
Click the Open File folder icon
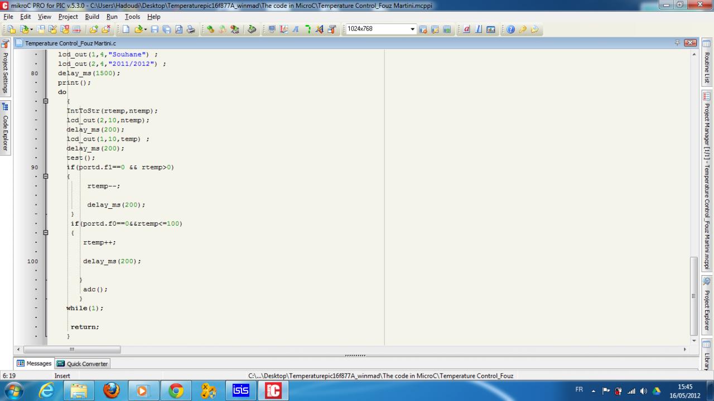(x=138, y=30)
